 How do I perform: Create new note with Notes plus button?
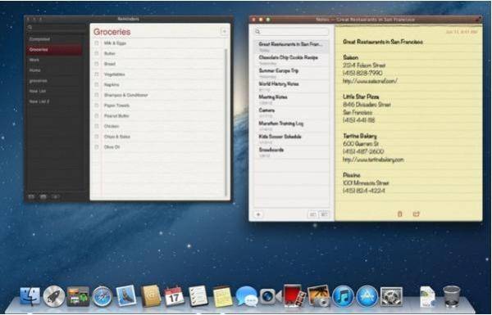click(x=258, y=214)
